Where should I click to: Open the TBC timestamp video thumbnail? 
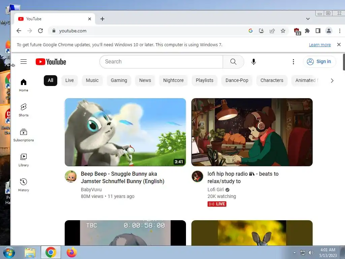pyautogui.click(x=125, y=233)
